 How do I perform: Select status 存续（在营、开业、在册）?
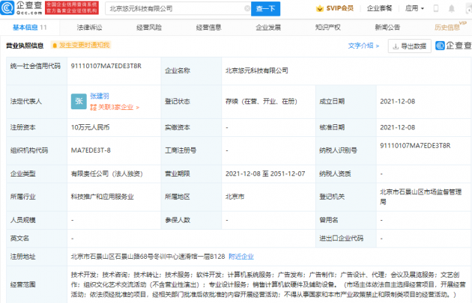click(261, 102)
